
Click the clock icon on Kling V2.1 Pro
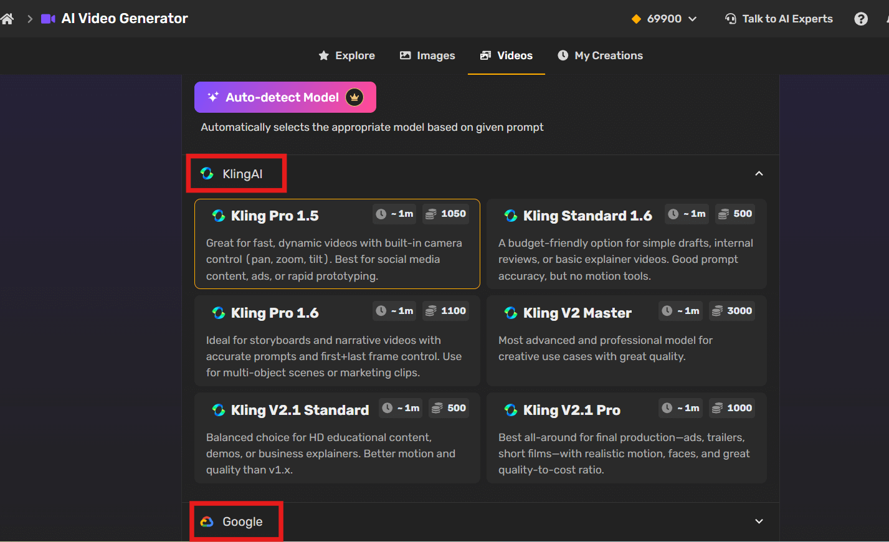click(x=667, y=408)
